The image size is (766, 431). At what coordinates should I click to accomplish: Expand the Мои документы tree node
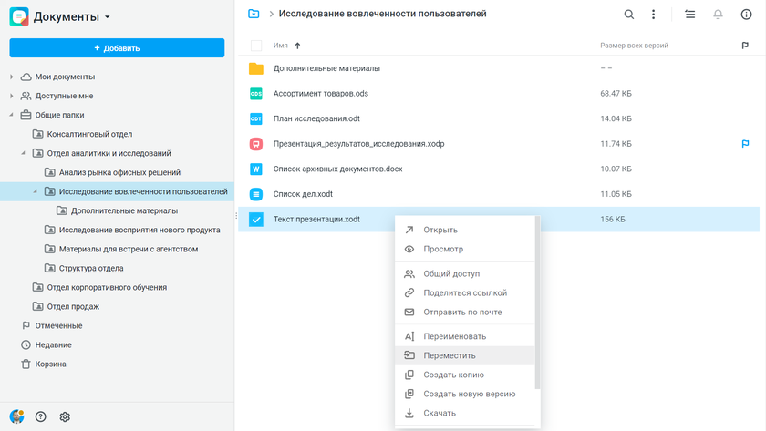tap(11, 77)
